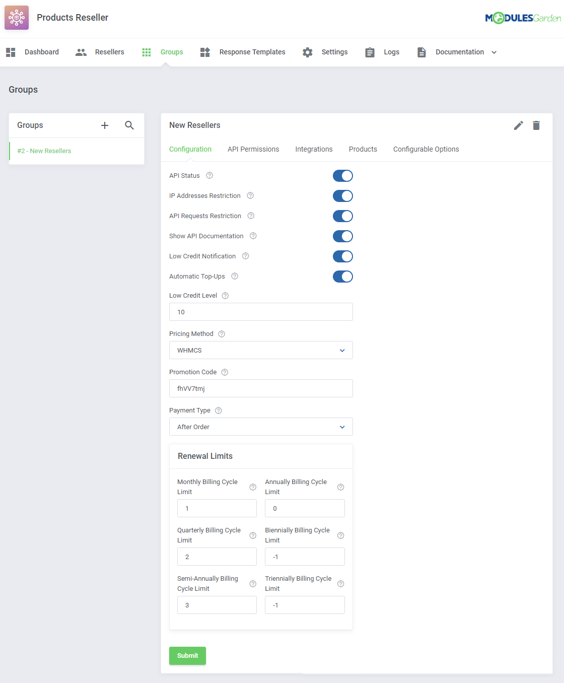
Task: Switch to the Configurable Options tab
Action: [426, 150]
